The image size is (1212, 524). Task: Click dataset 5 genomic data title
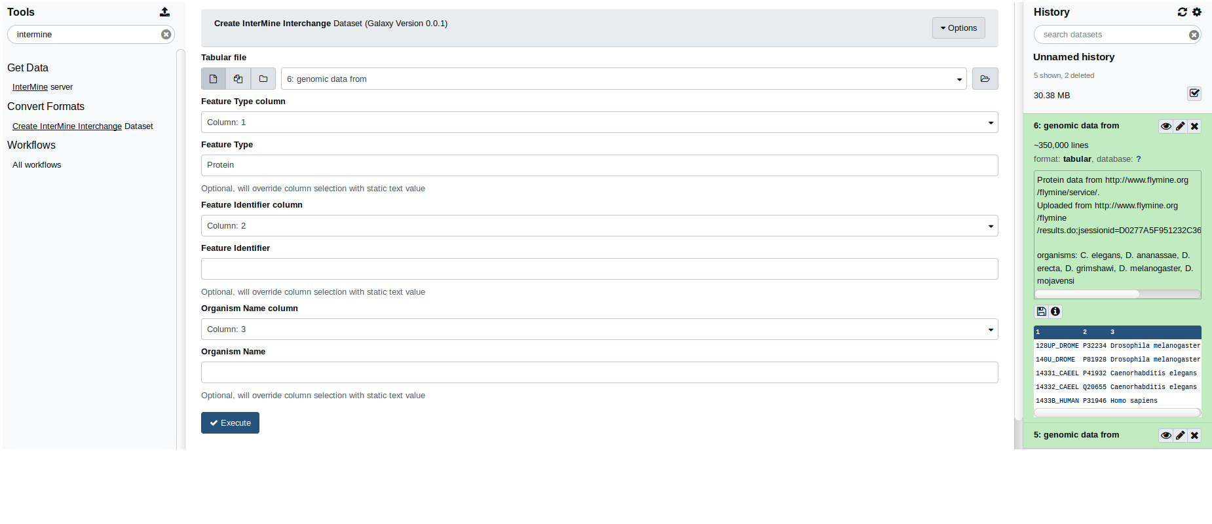pyautogui.click(x=1076, y=435)
